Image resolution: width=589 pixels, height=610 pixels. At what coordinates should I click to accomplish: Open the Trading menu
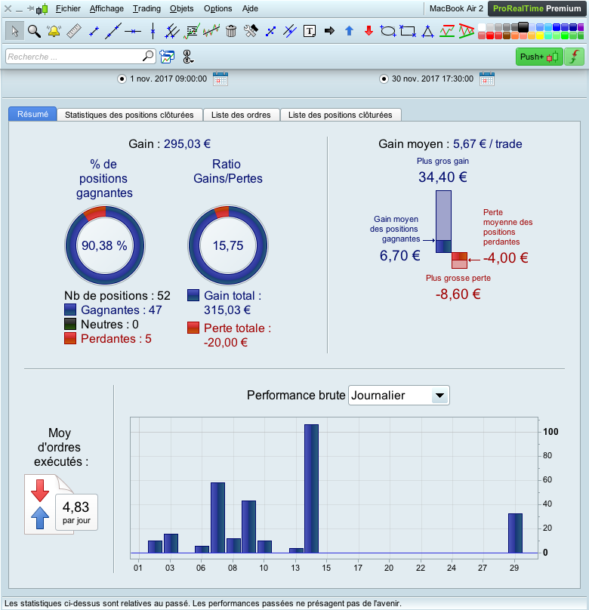tap(146, 8)
